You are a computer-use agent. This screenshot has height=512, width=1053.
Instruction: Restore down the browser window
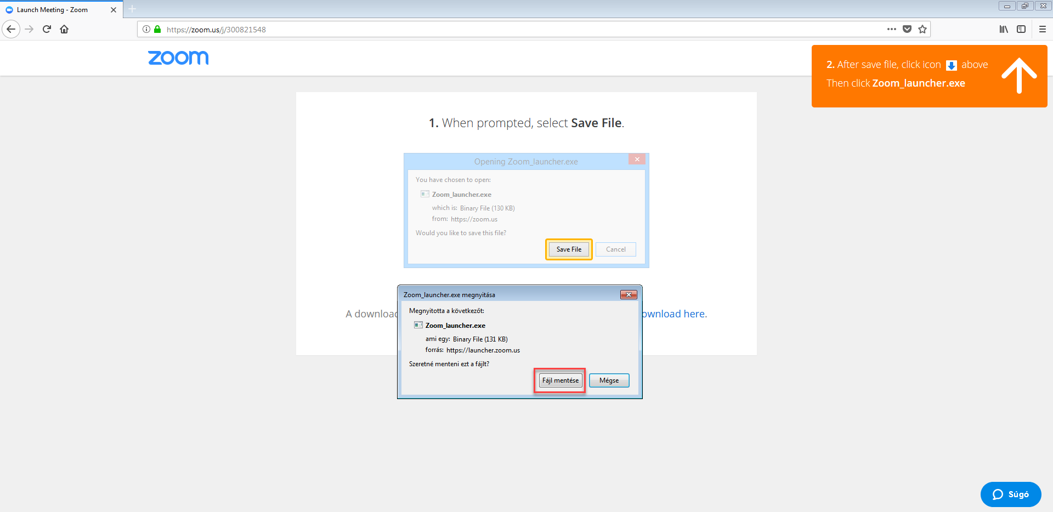(x=1024, y=6)
